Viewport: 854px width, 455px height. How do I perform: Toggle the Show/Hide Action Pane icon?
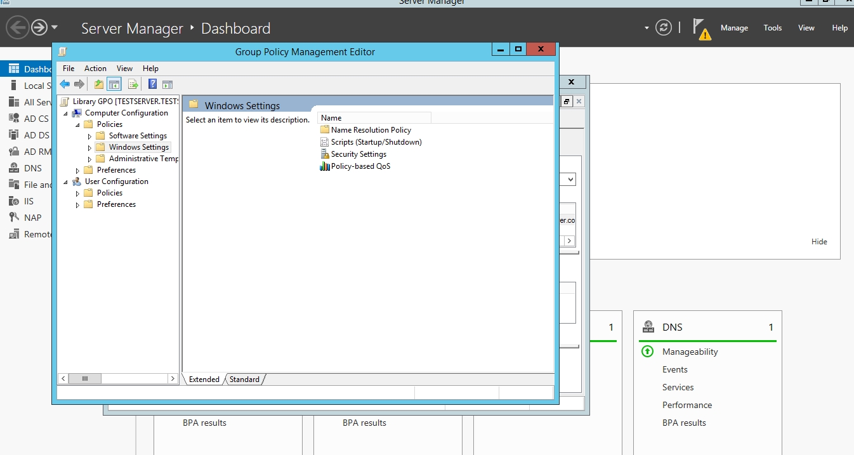168,84
